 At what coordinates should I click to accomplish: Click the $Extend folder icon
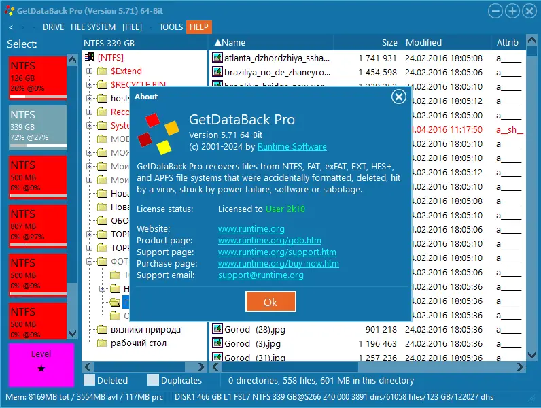[x=102, y=71]
